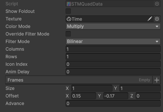This screenshot has height=112, width=163.
Task: Click the Time texture clock icon
Action: (x=69, y=19)
